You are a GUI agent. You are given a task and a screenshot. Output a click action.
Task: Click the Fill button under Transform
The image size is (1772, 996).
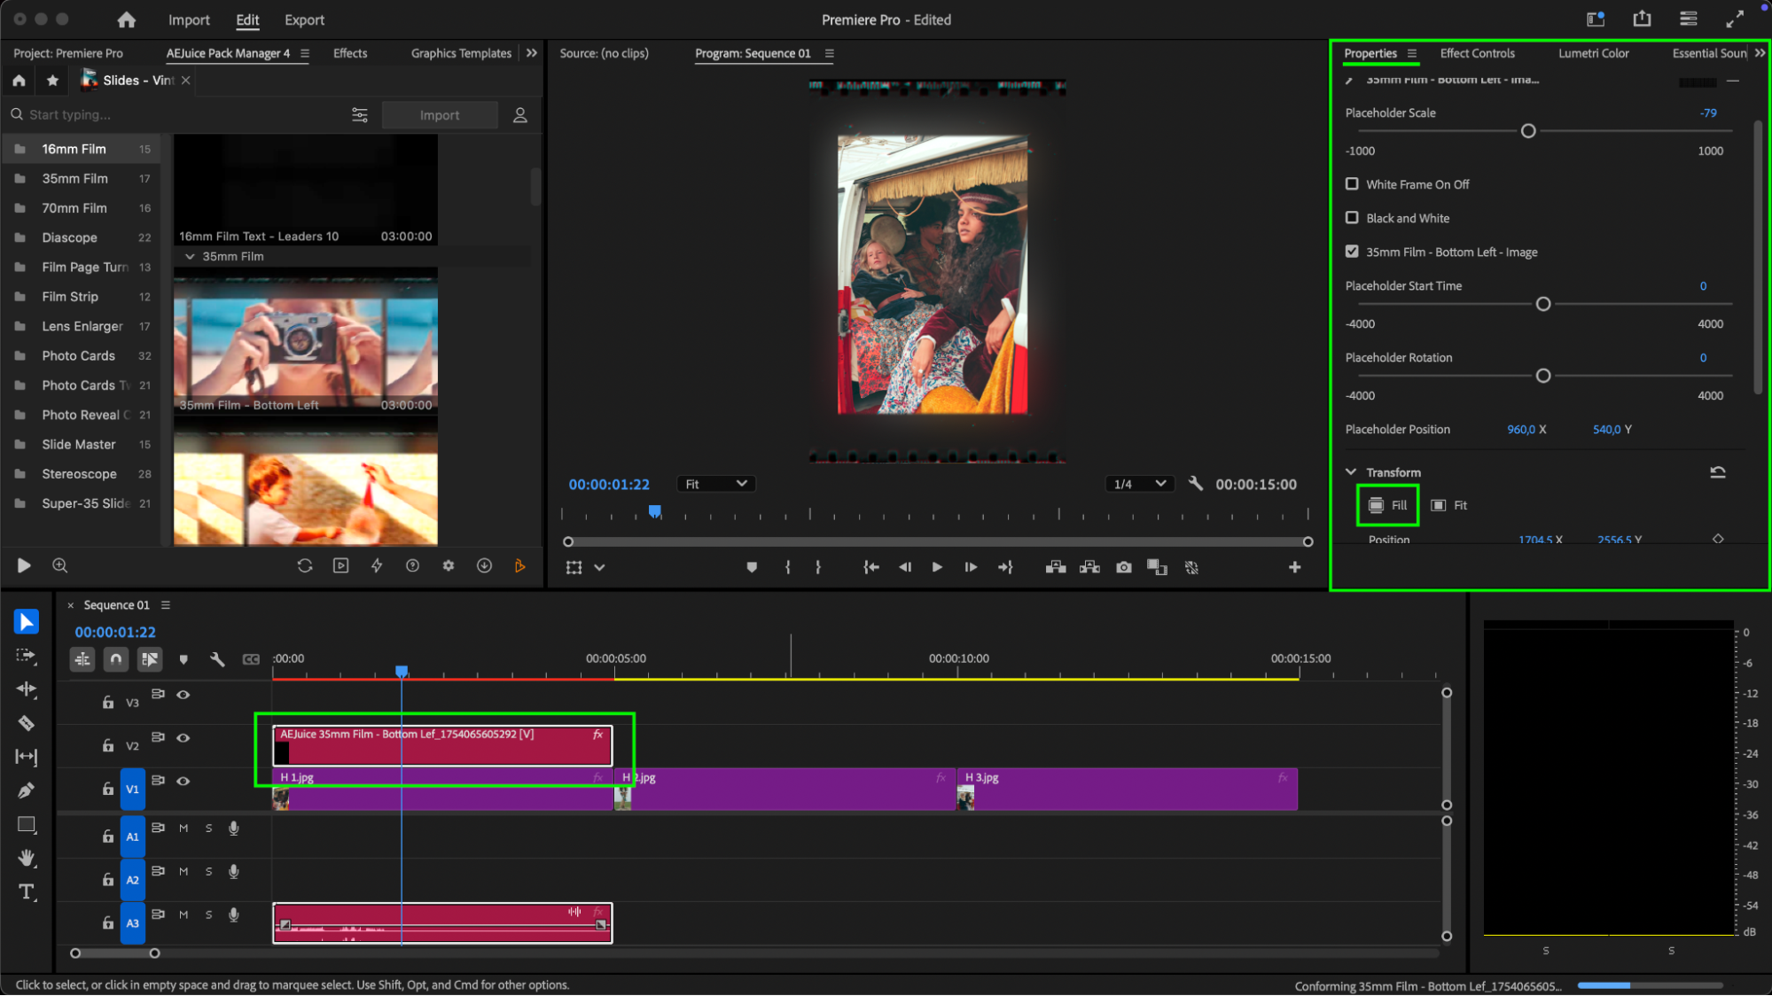click(1388, 505)
